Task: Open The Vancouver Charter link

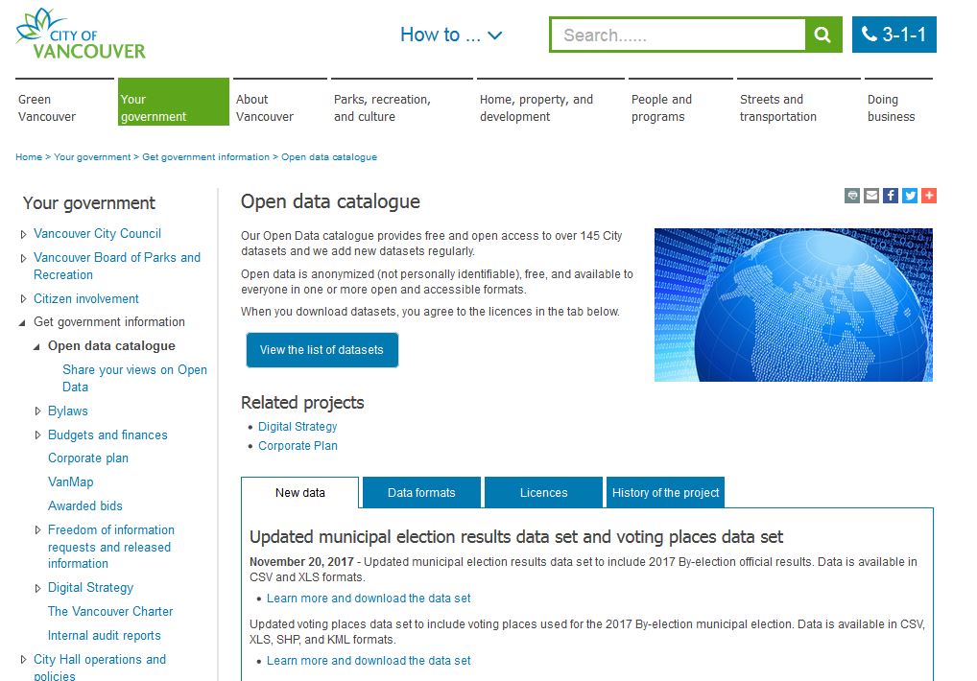Action: point(110,611)
